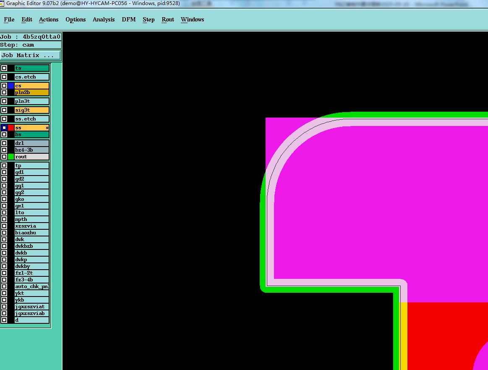Screen dimensions: 488x370
Task: Select the pln2b layer name
Action: (32, 92)
